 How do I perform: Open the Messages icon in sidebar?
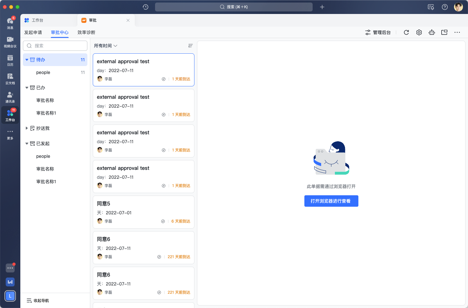(10, 23)
